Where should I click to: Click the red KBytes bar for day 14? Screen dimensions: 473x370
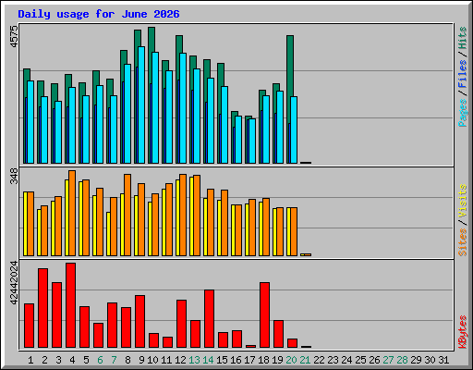[x=209, y=319]
